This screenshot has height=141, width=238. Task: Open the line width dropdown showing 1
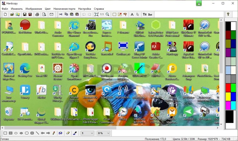pyautogui.click(x=87, y=133)
